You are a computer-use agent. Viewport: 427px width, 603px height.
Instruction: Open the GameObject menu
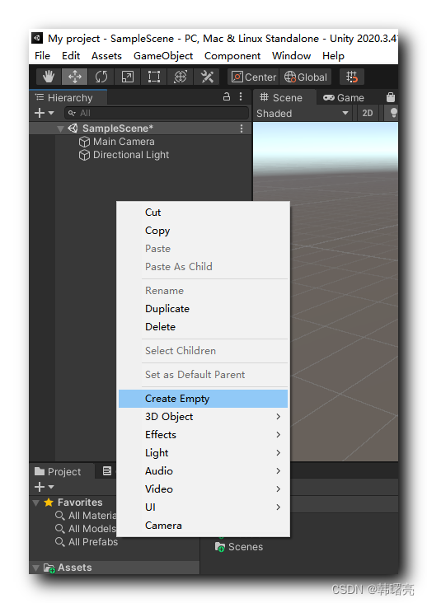click(163, 56)
